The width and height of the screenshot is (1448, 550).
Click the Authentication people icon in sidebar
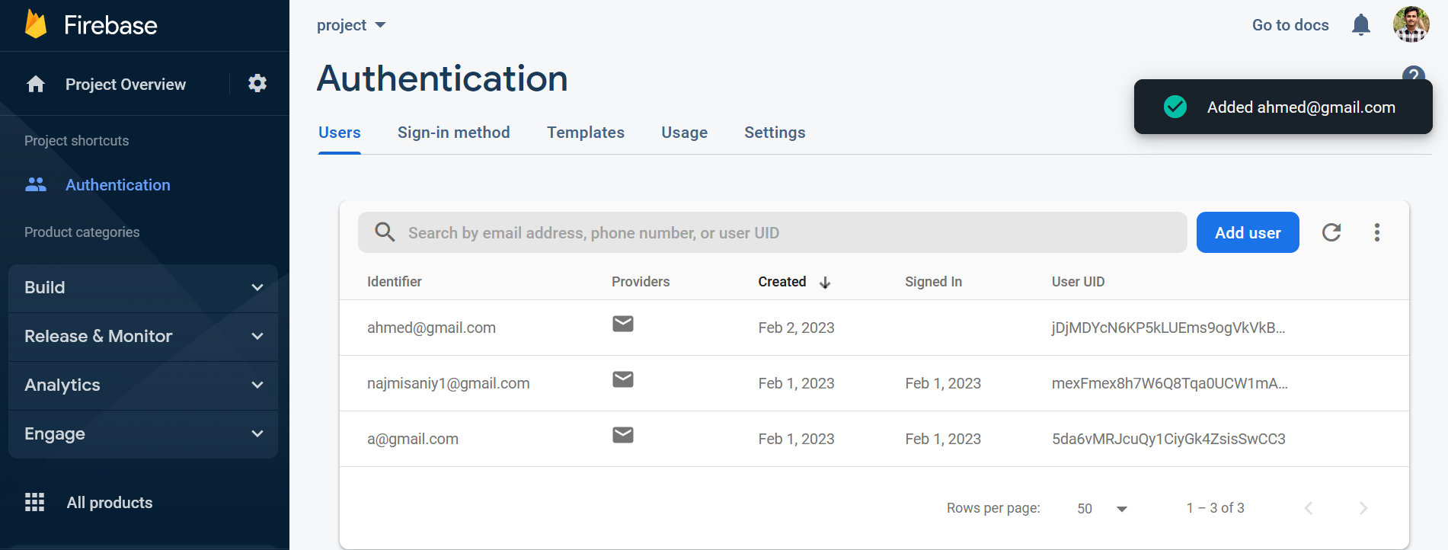click(x=36, y=184)
